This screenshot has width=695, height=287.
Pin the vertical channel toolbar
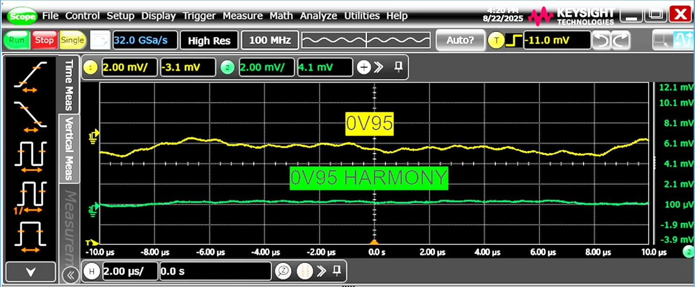(398, 67)
